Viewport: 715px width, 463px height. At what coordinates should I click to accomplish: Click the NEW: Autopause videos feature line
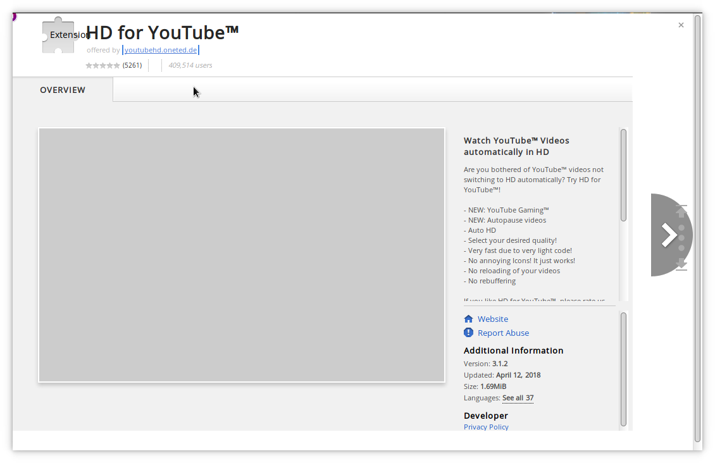505,220
